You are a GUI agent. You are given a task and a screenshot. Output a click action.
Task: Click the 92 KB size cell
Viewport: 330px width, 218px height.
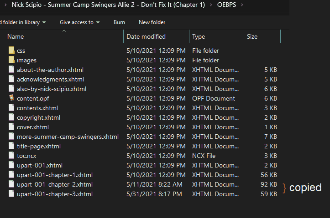pos(269,184)
